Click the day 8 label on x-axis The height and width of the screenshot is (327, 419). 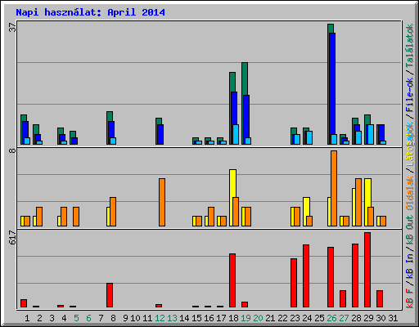pos(113,318)
